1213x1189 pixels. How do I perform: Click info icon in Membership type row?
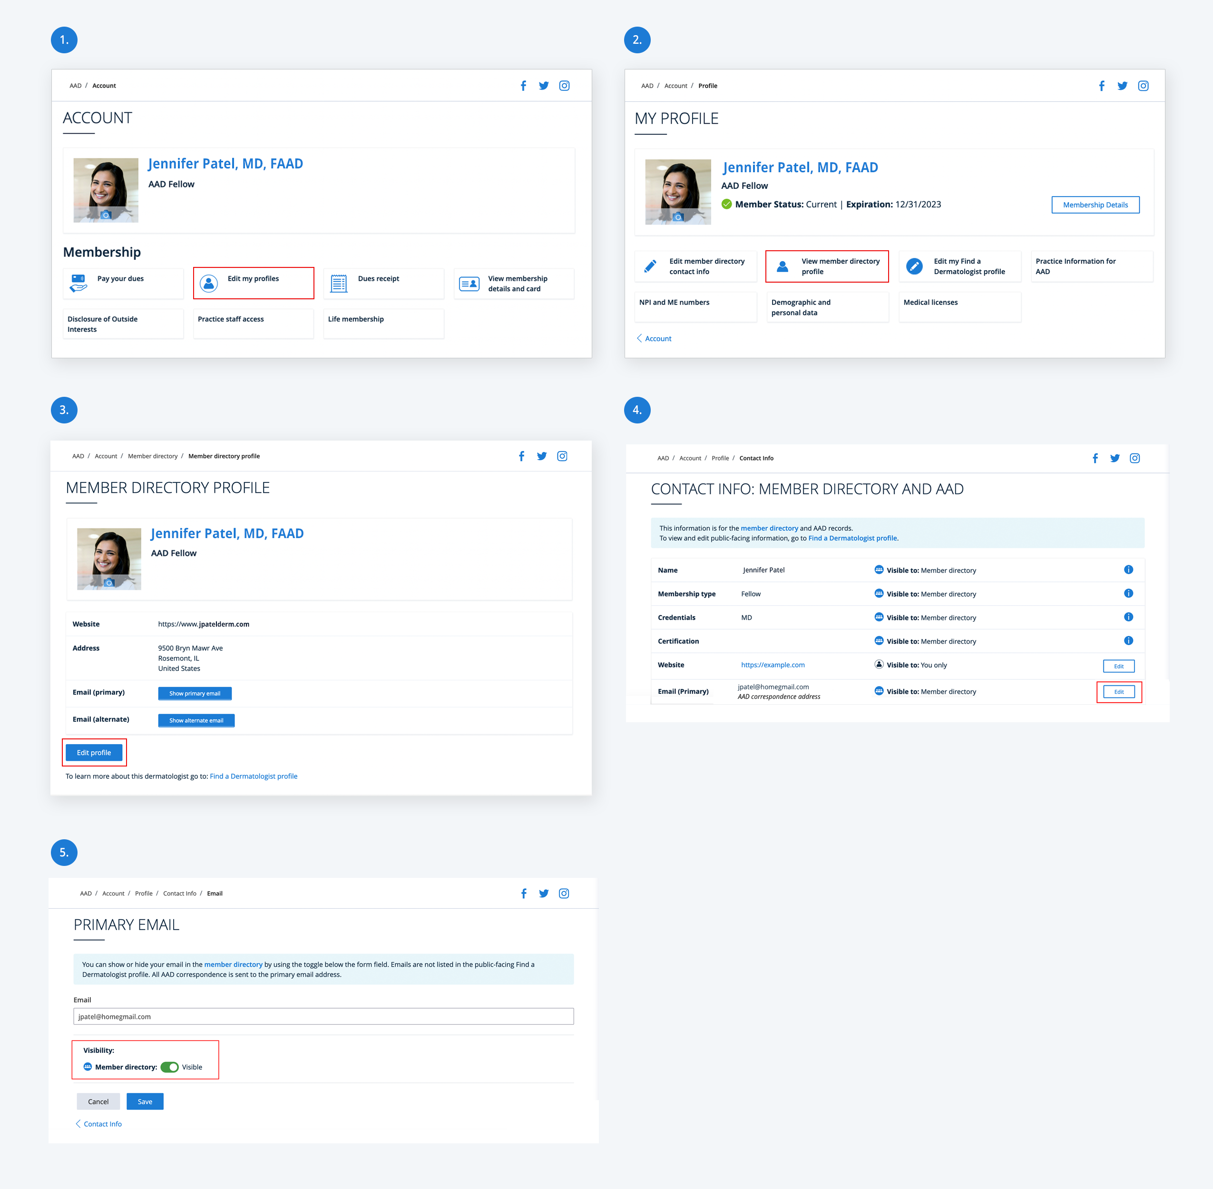pos(1129,593)
